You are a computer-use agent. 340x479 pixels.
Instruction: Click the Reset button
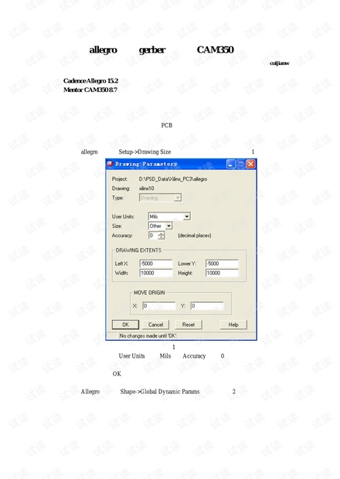coord(189,324)
